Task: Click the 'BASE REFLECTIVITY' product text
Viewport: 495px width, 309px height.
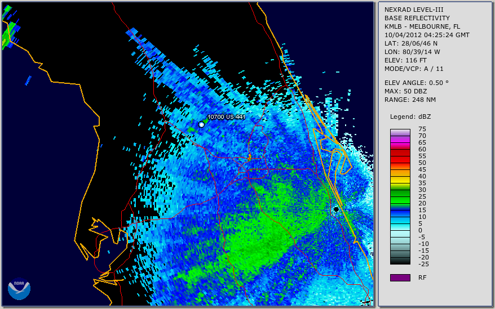Action: click(x=417, y=18)
